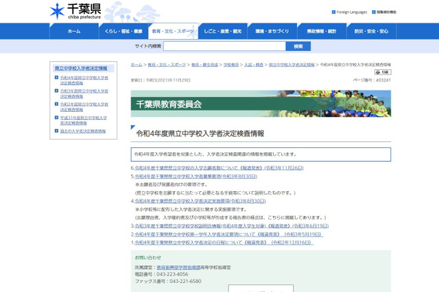This screenshot has height=292, width=439.
Task: Open sidebar heading 県立中学校入学者決定情報
Action: (x=81, y=69)
